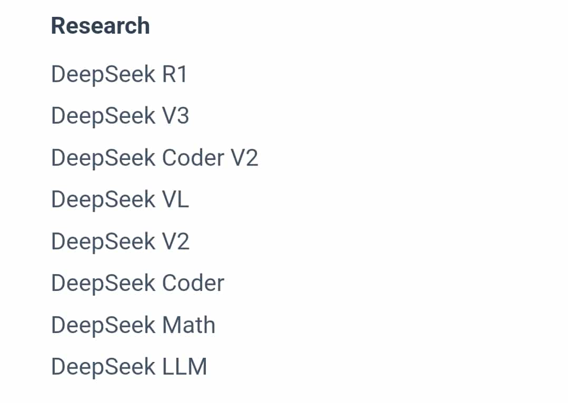Visit the R1 model research entry
The height and width of the screenshot is (403, 568).
click(119, 74)
